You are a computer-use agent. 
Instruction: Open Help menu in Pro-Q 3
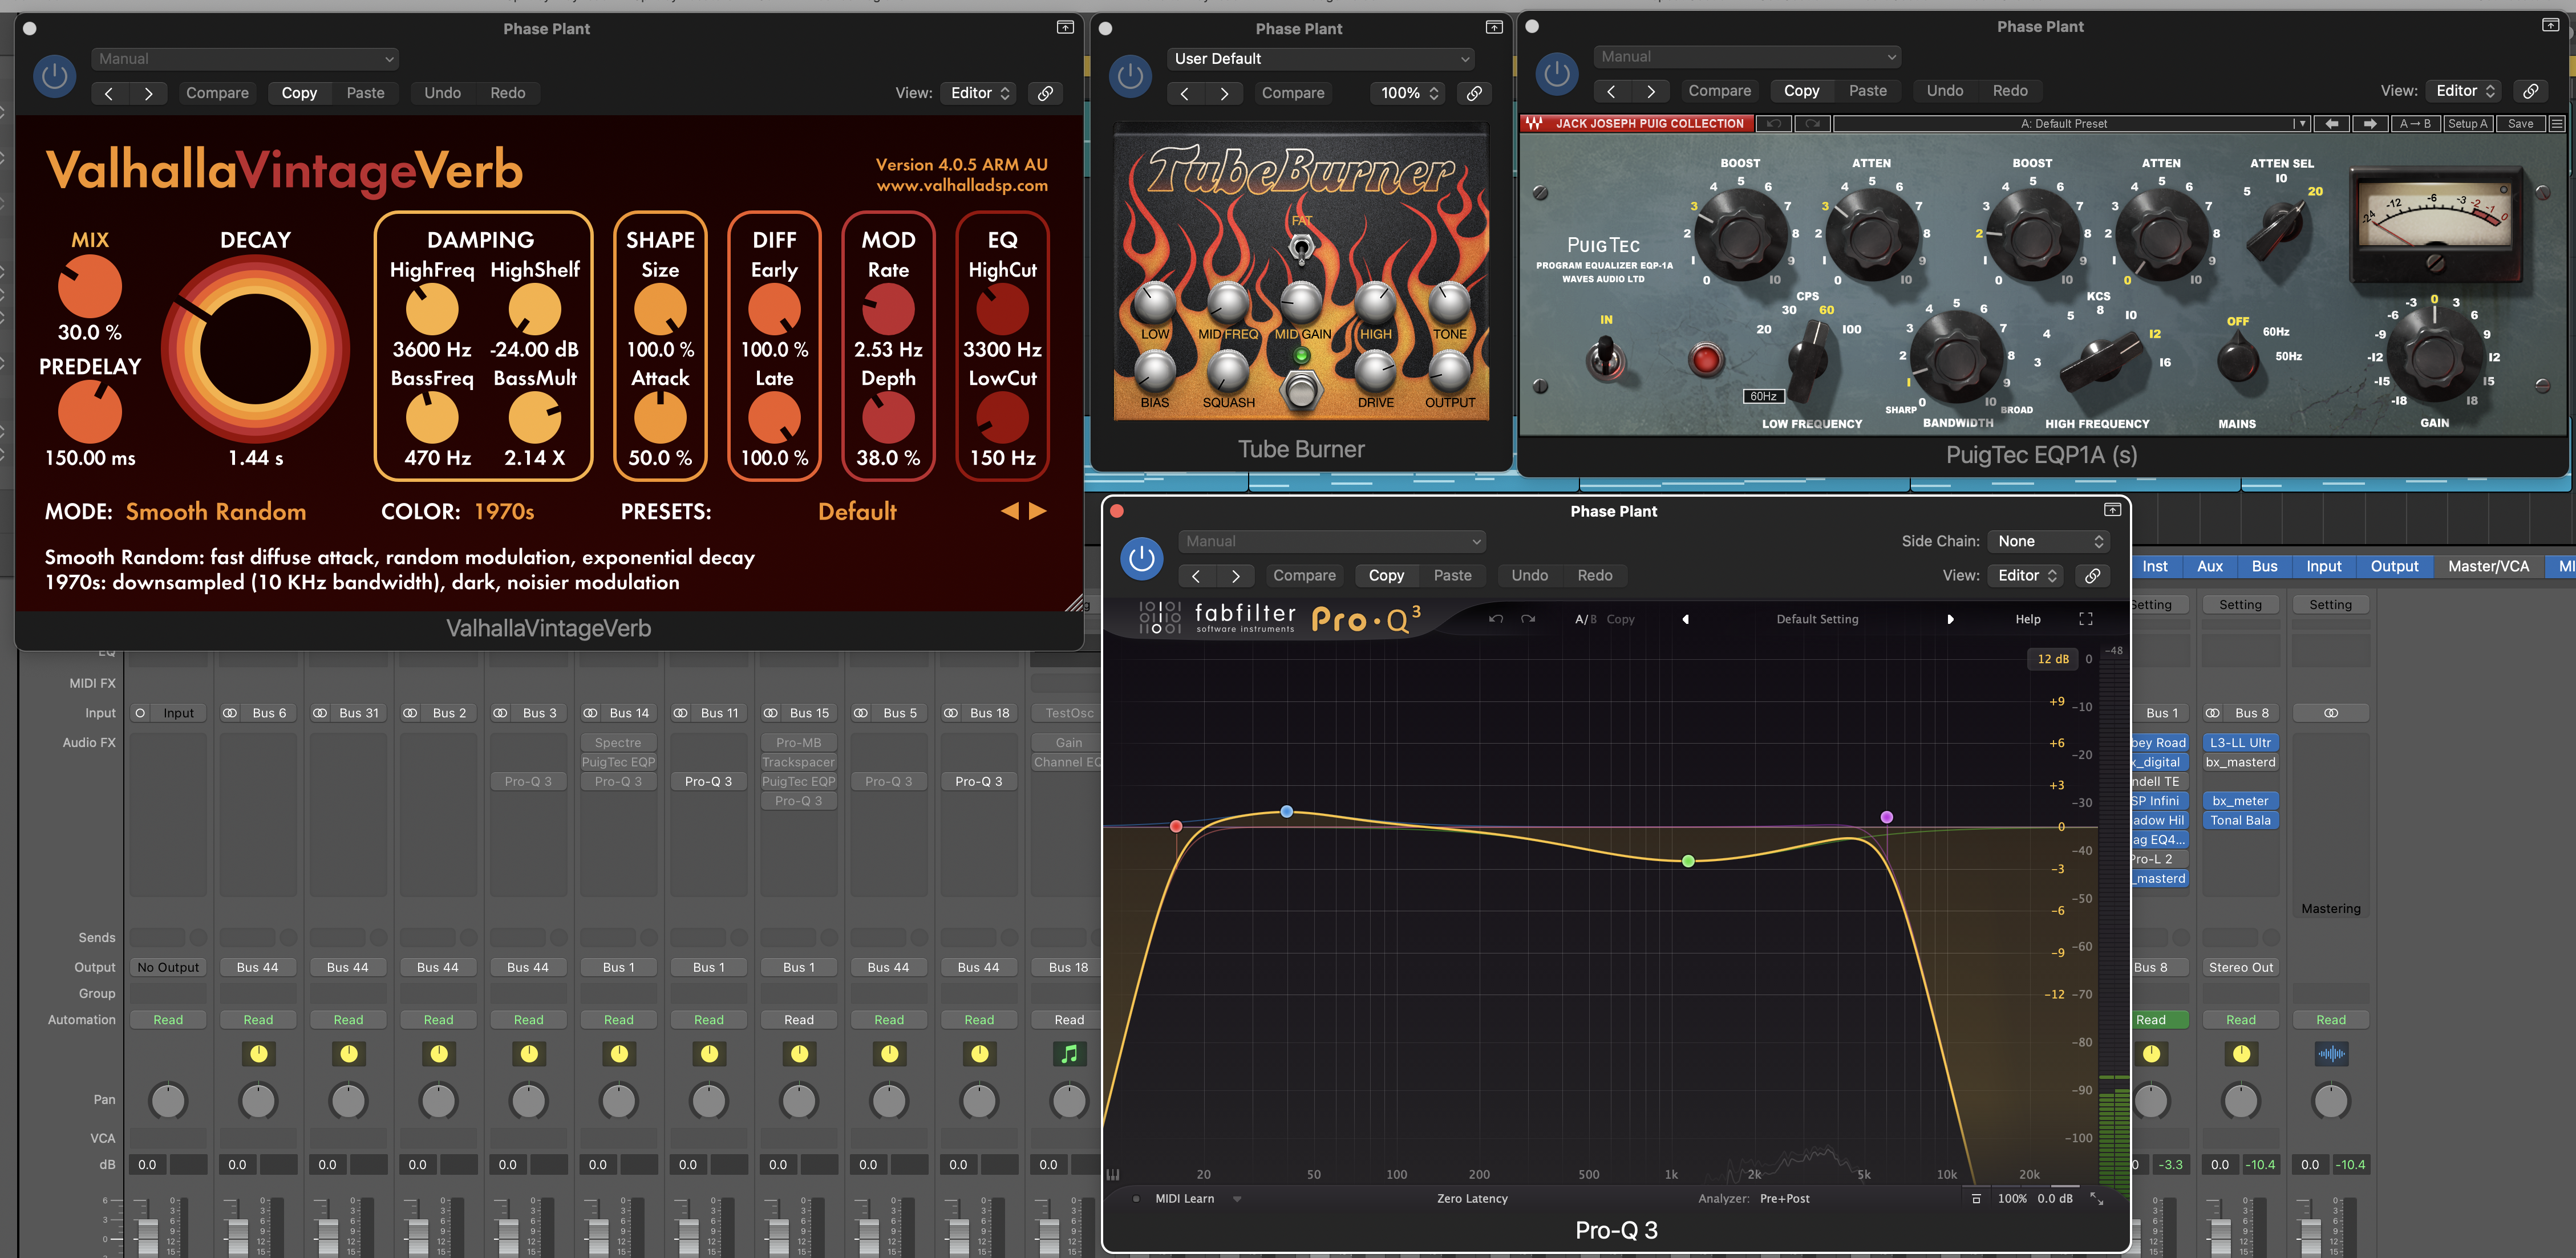tap(2027, 619)
